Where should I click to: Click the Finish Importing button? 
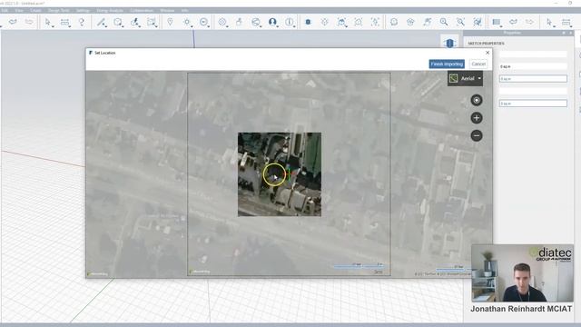(x=447, y=64)
